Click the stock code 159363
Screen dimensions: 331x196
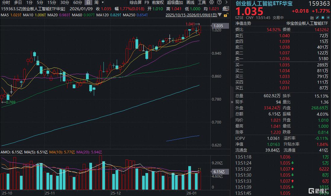pyautogui.click(x=319, y=4)
